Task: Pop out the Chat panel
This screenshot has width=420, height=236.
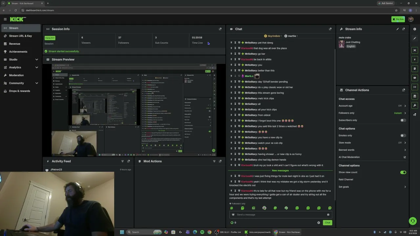Action: click(330, 29)
